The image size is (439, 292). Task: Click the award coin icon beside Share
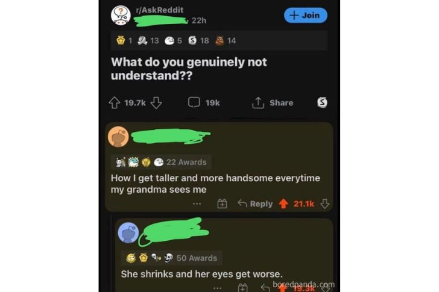[x=322, y=102]
